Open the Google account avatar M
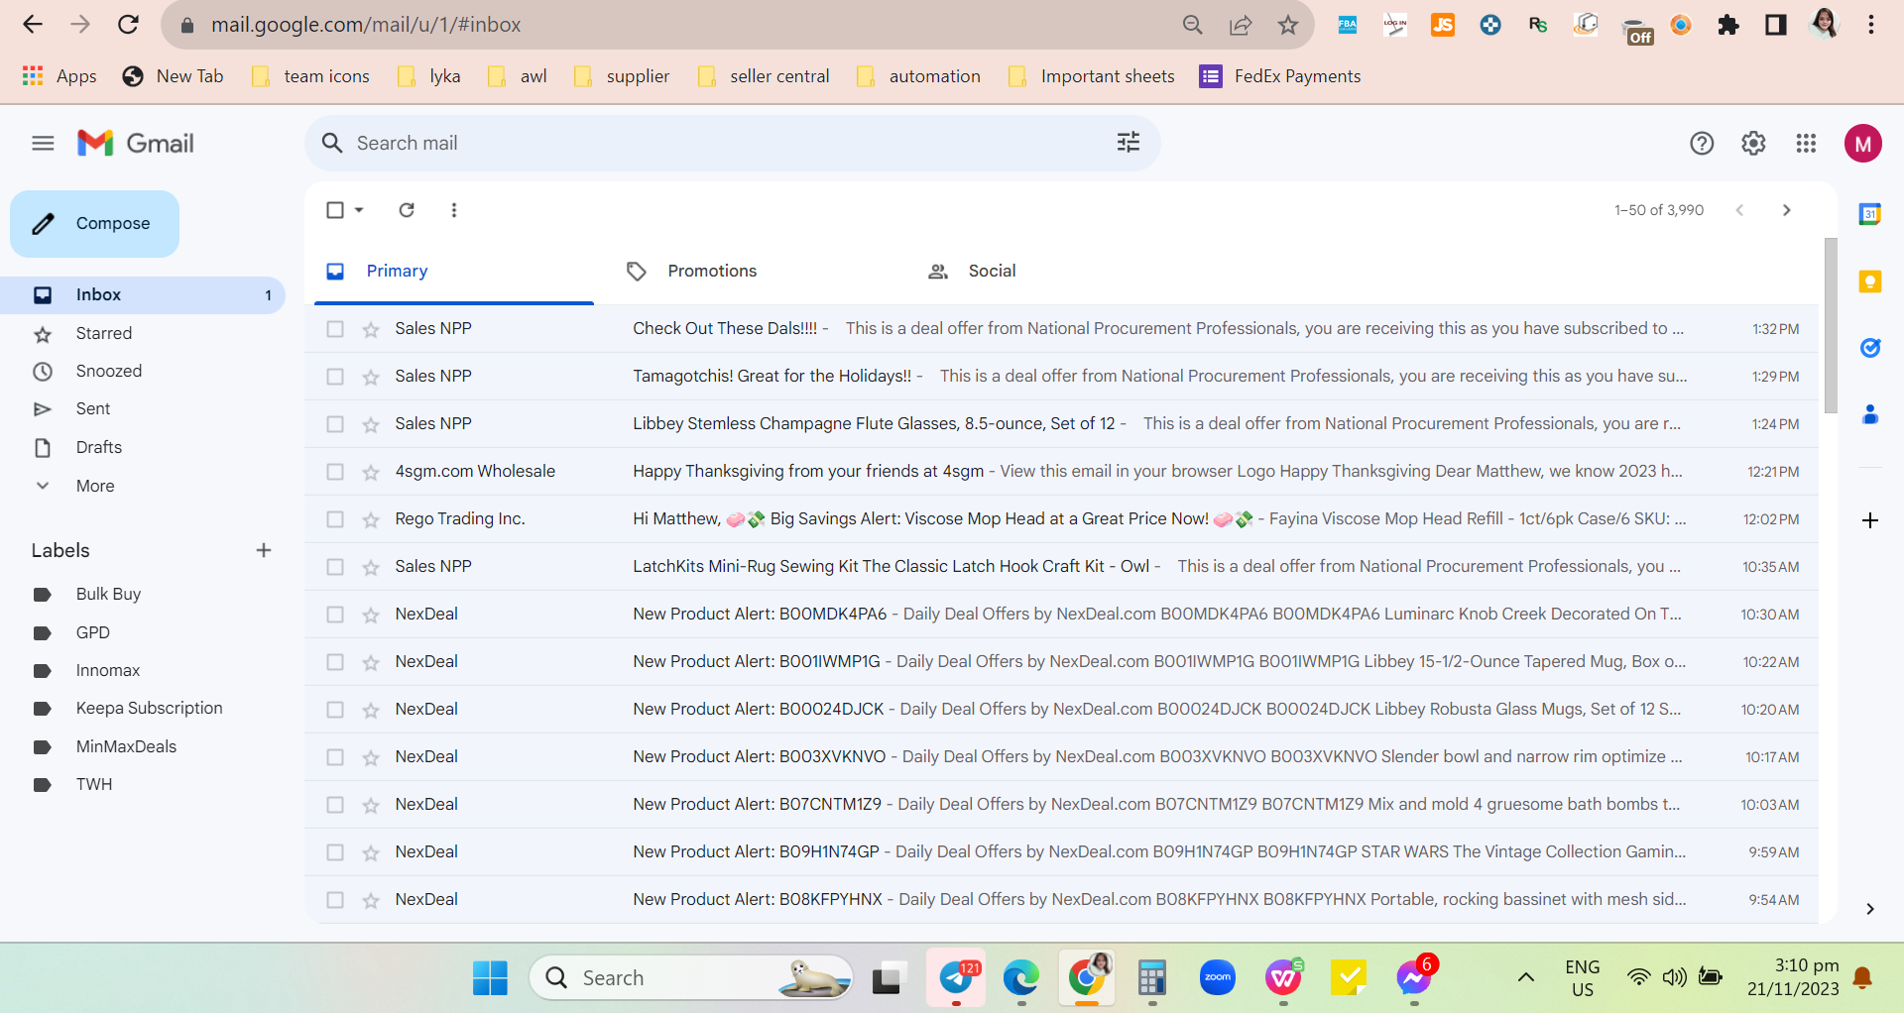Screen dimensions: 1904x1013 1863,144
